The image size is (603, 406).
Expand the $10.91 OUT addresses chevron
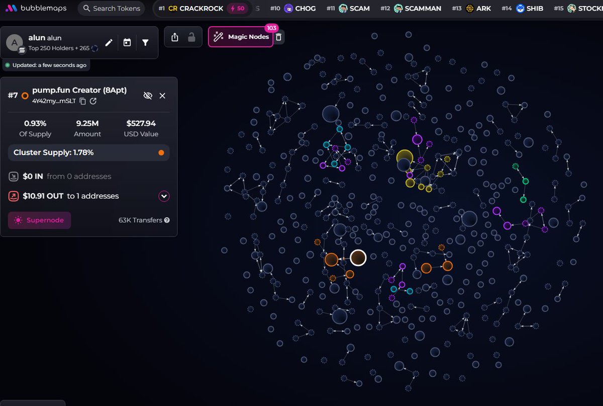point(164,196)
